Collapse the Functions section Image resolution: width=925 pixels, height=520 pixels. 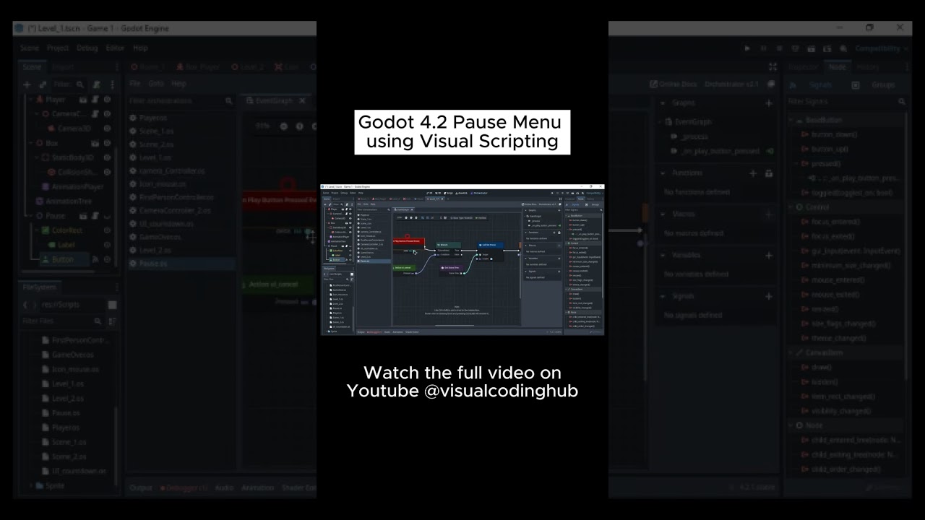coord(663,173)
